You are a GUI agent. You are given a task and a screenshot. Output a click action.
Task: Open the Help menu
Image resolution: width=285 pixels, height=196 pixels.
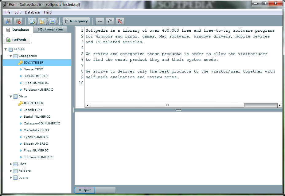(x=48, y=12)
